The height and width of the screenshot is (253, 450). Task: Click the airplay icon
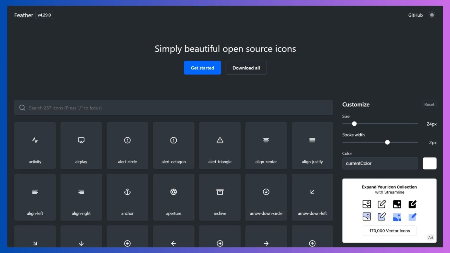click(81, 146)
